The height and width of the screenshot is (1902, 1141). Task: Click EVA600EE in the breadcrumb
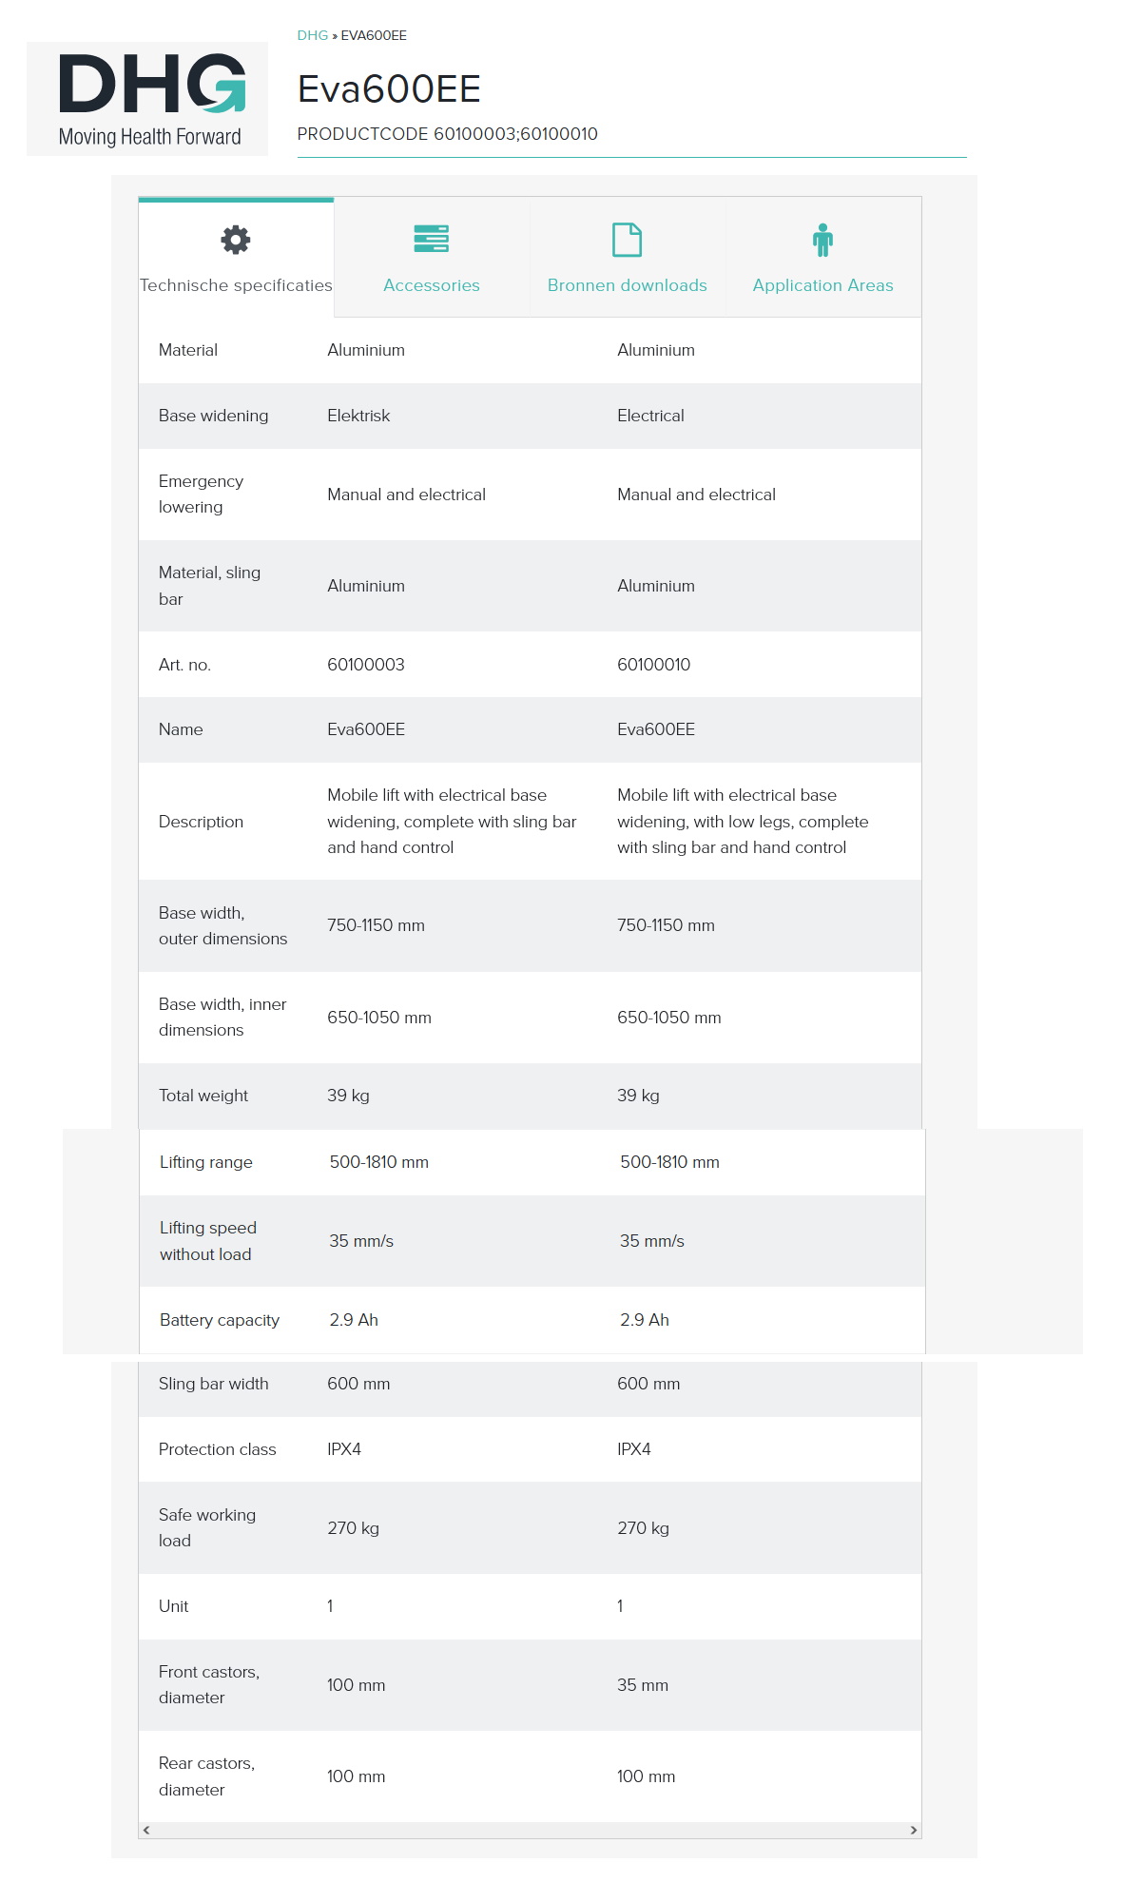pyautogui.click(x=374, y=35)
